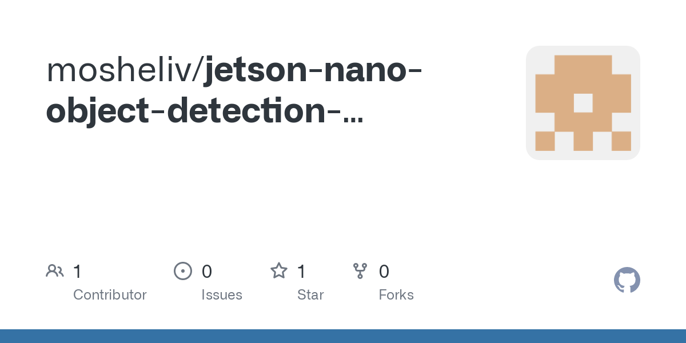
Task: Click the fork branch icon
Action: tap(360, 271)
